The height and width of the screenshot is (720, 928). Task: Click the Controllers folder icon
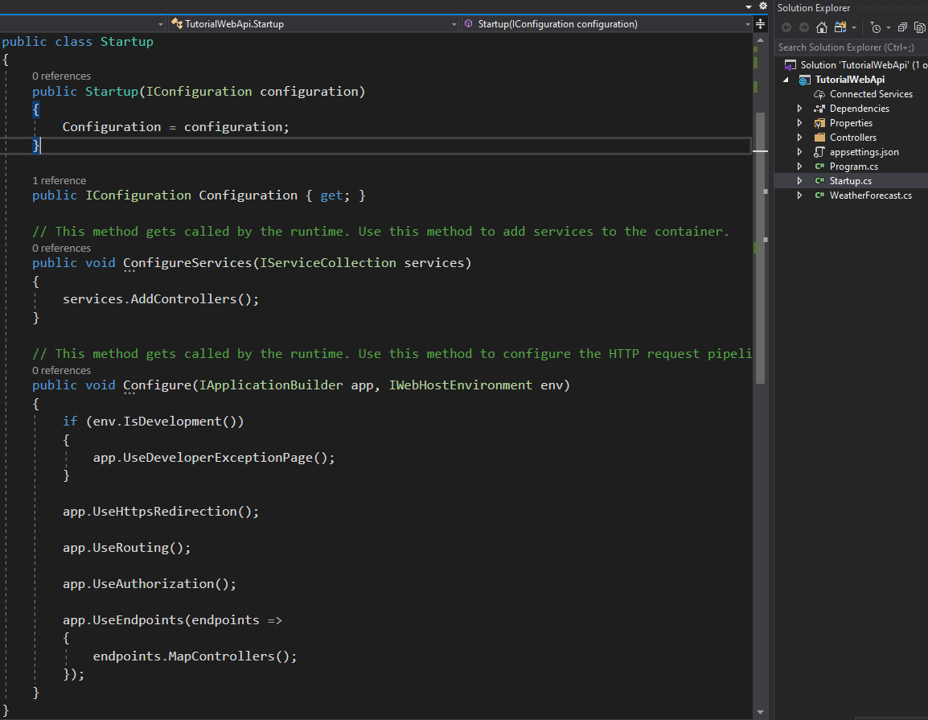pos(819,138)
